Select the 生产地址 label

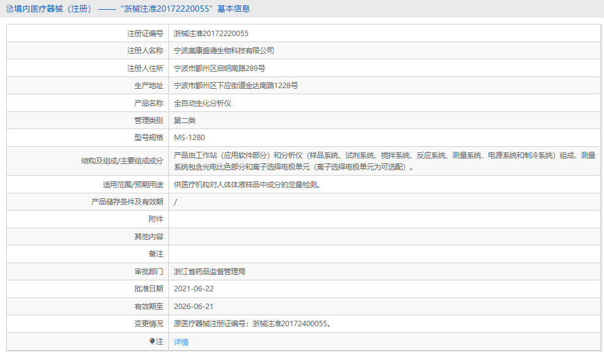coord(149,86)
